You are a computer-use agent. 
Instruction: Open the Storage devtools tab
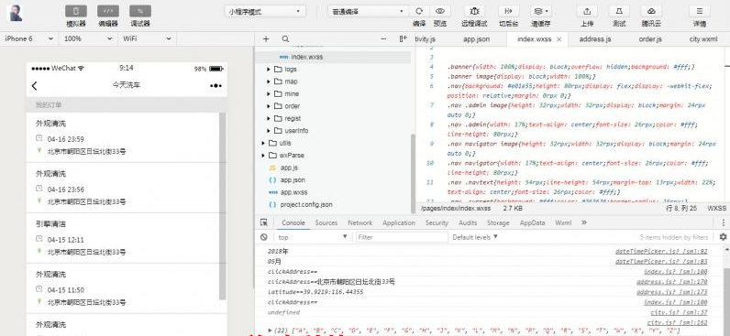click(498, 222)
